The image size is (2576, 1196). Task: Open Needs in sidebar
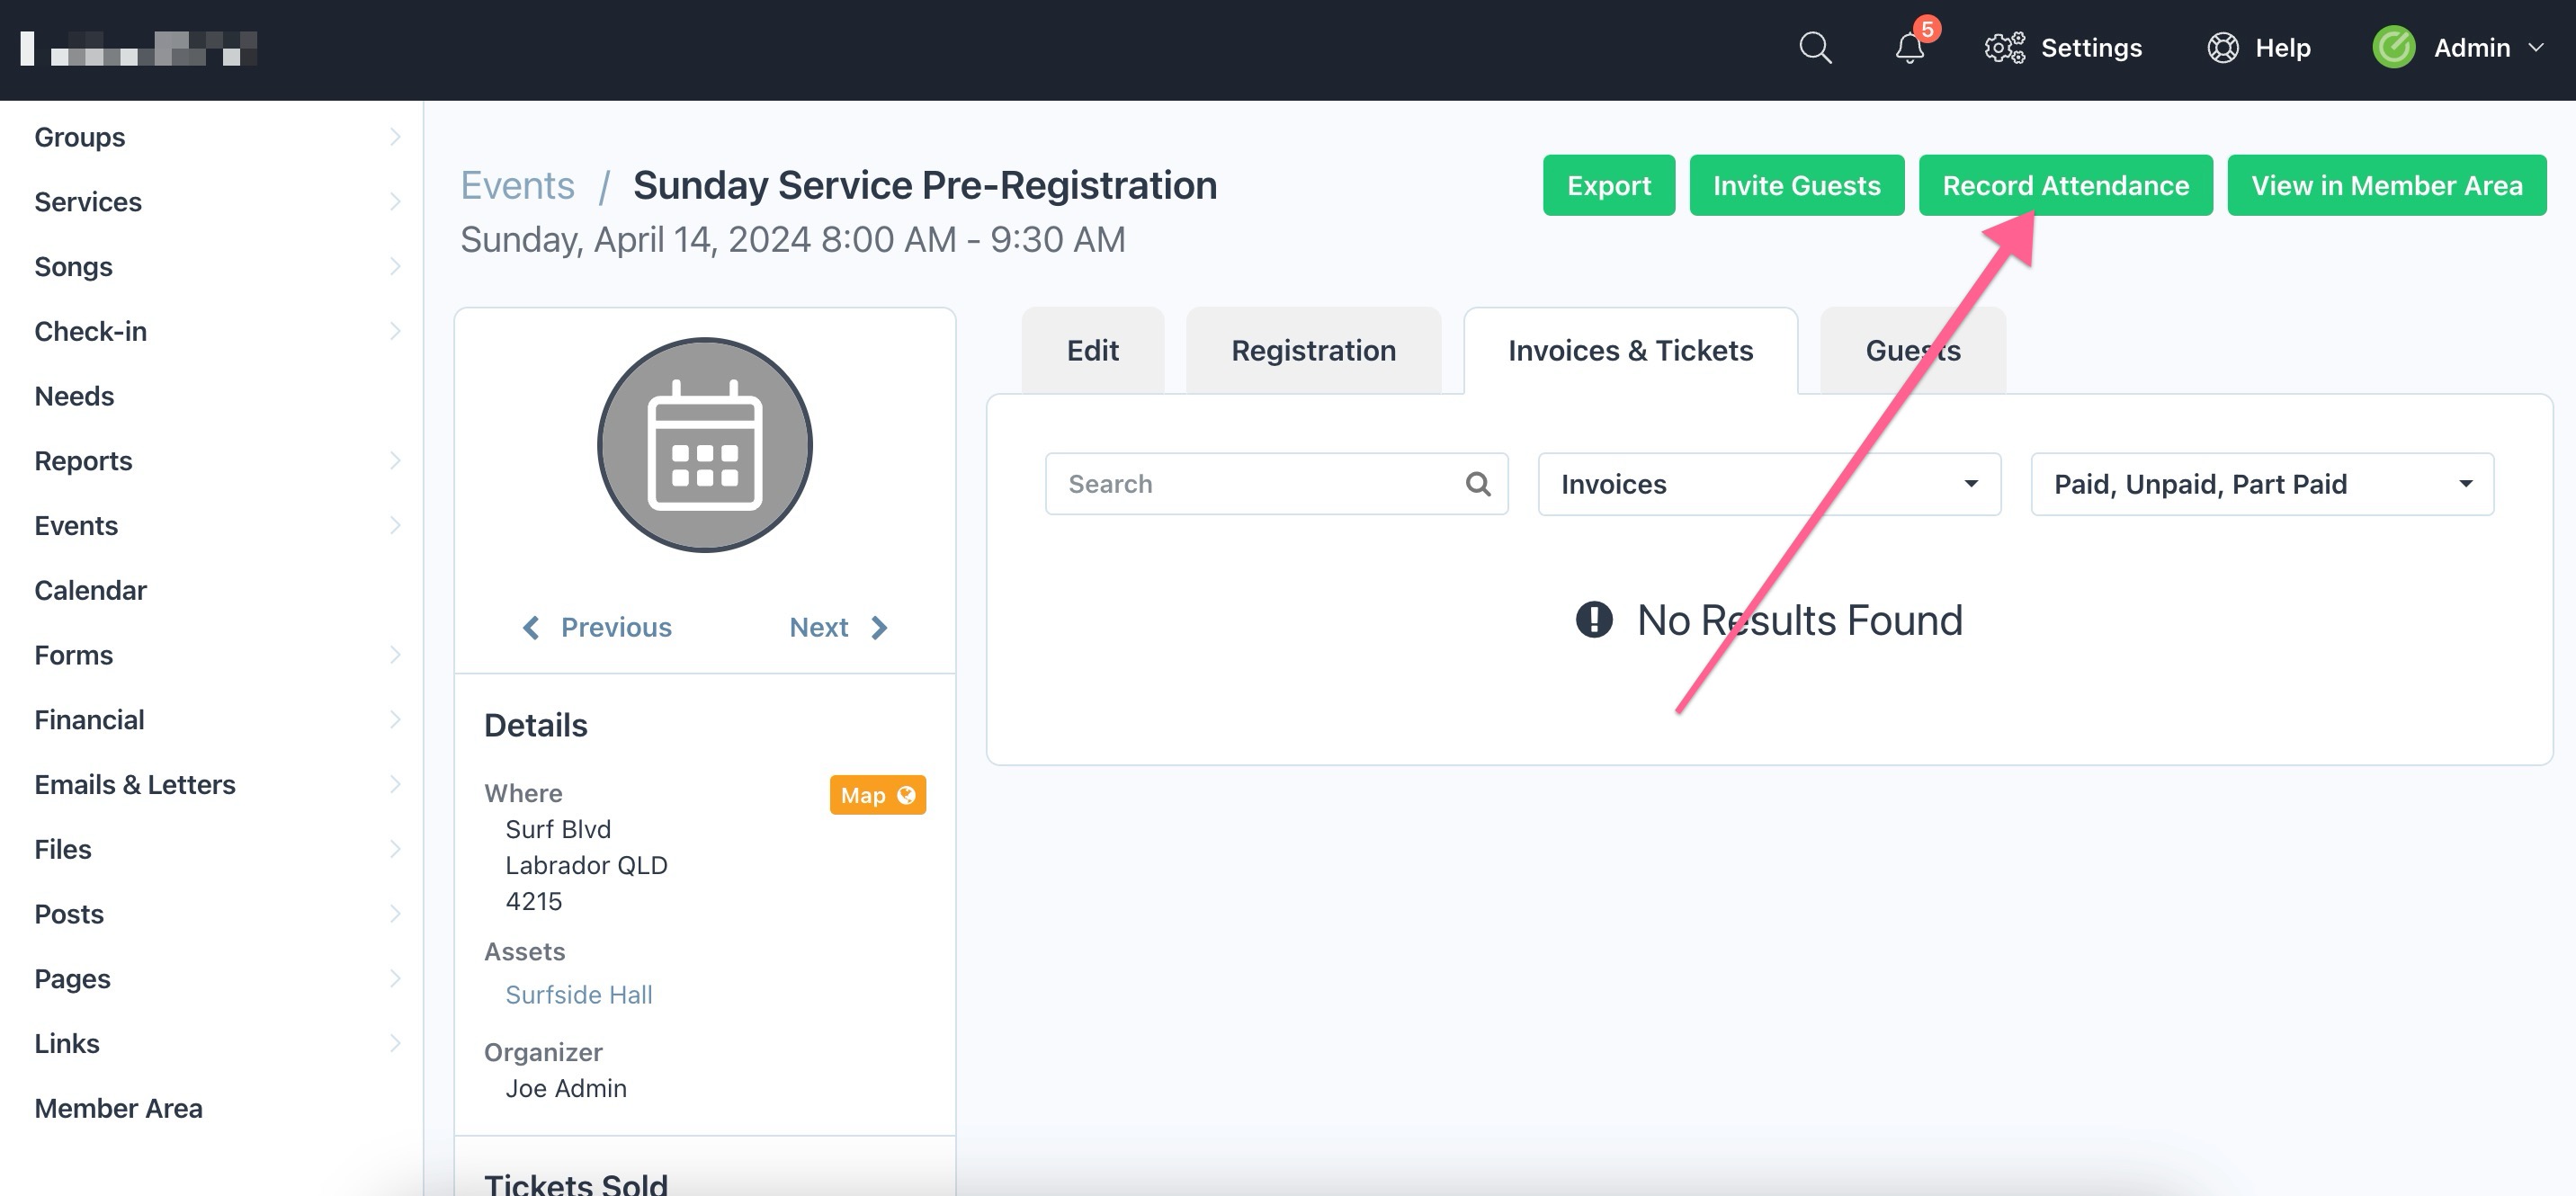tap(74, 396)
